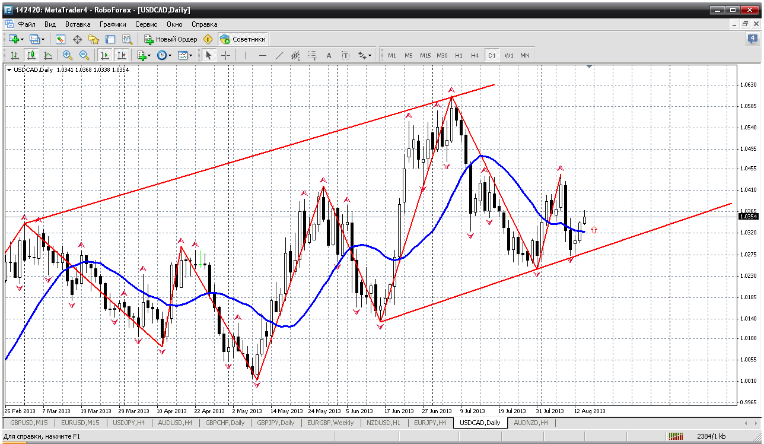Switch to the AUDNZD,H4 chart tab
Viewport: 764px width, 444px height.
[x=531, y=423]
